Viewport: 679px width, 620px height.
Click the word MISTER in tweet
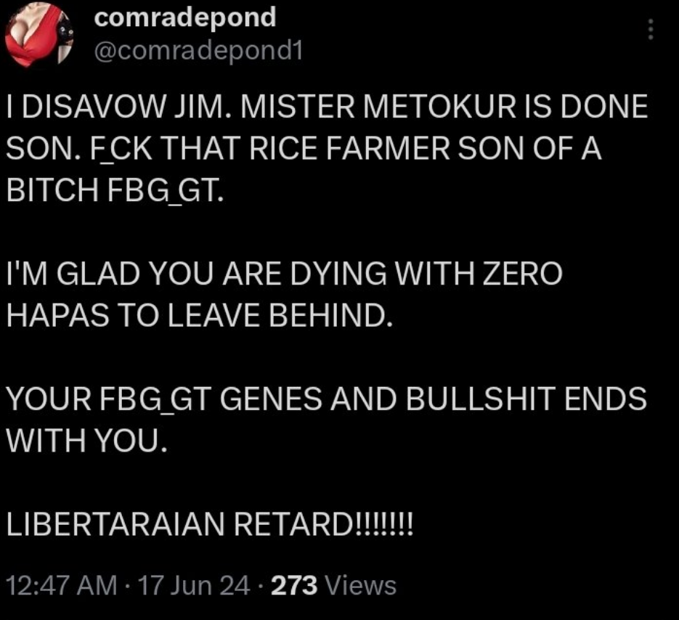point(297,106)
